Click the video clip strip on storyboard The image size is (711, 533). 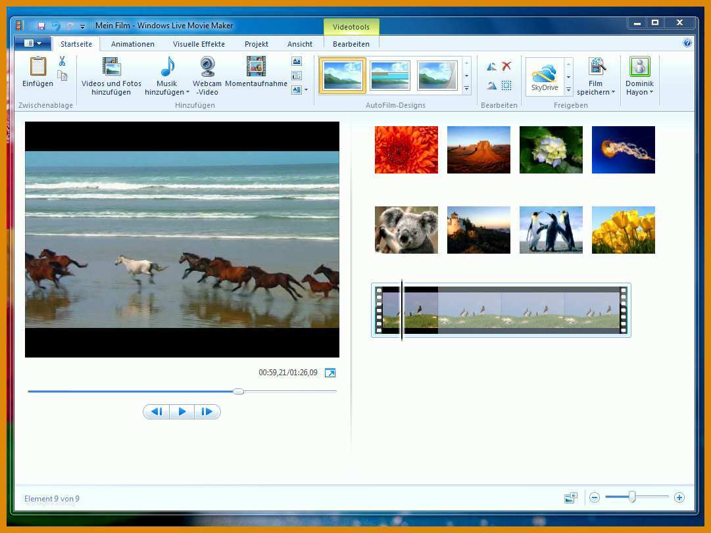tap(501, 310)
